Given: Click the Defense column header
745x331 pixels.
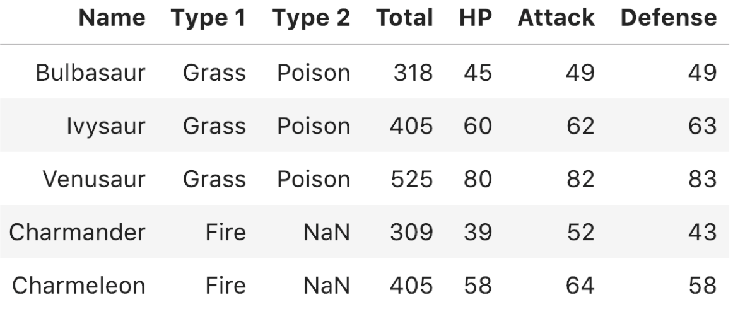Looking at the screenshot, I should [669, 18].
